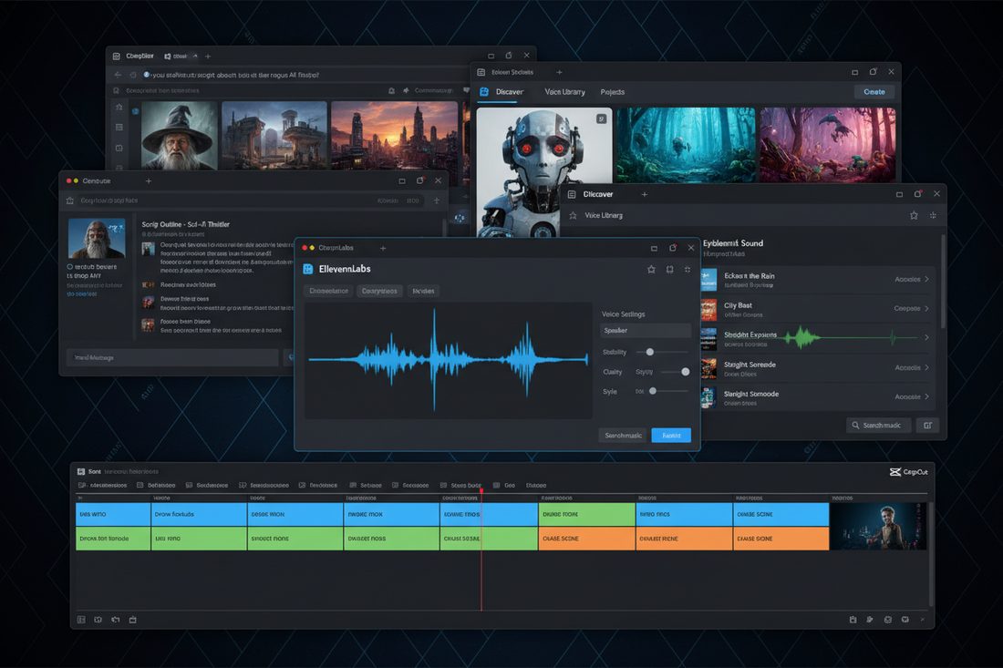Viewport: 1003px width, 668px height.
Task: Click the pencil edit icon at timeline bottom-right
Action: click(x=870, y=620)
